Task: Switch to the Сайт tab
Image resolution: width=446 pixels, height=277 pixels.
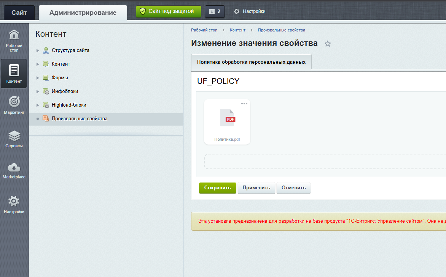Action: pyautogui.click(x=19, y=13)
